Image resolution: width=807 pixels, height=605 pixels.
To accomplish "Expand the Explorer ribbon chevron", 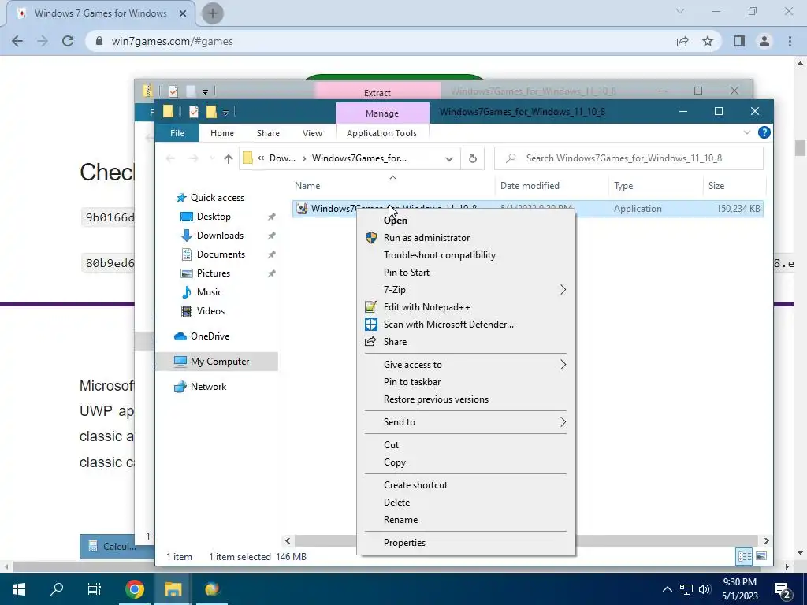I will (x=747, y=132).
